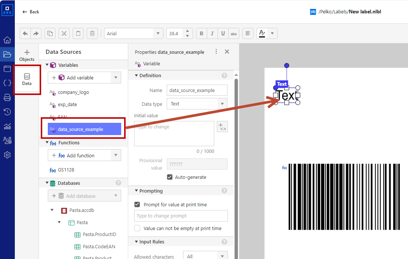408x259 pixels.
Task: Go Back to the previous page
Action: tap(31, 12)
